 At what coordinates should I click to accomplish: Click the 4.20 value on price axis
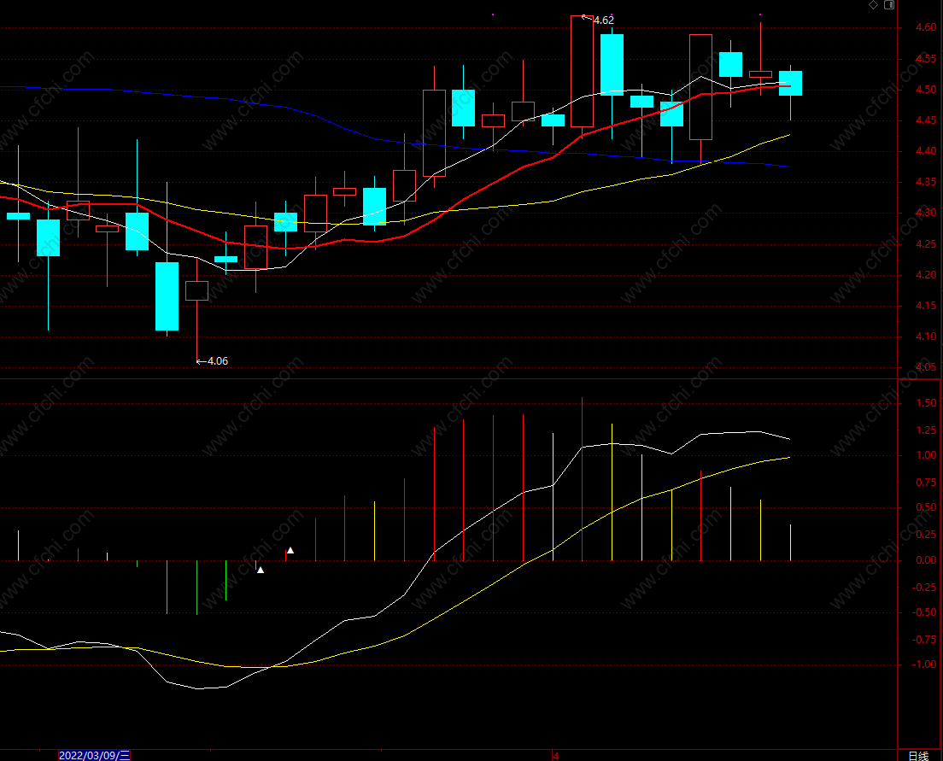pos(926,275)
